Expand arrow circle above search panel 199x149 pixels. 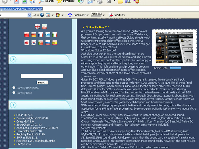[13, 59]
